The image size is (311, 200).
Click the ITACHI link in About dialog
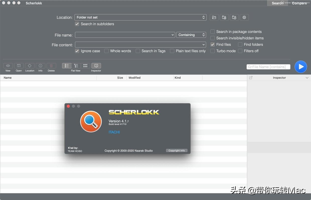pos(114,132)
